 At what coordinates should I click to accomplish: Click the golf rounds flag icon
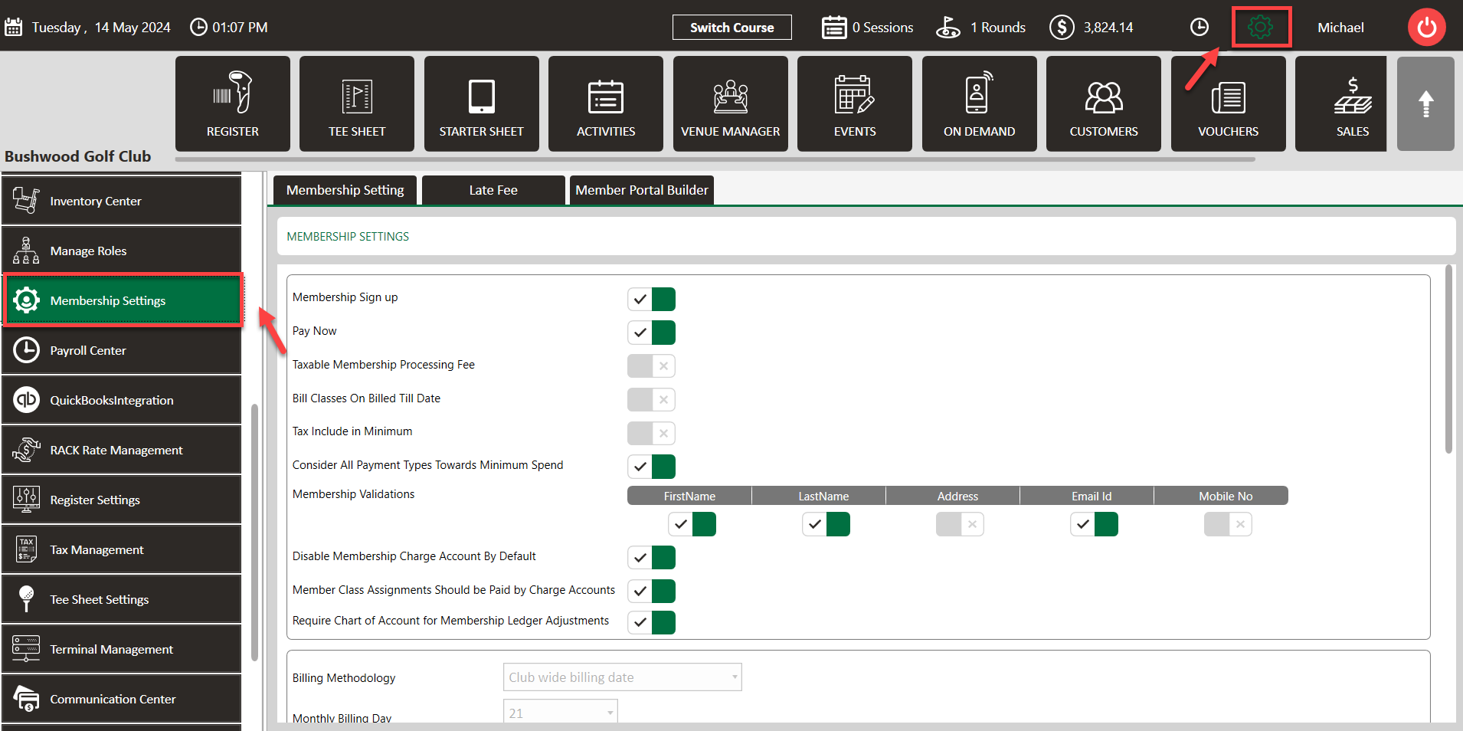pyautogui.click(x=948, y=28)
